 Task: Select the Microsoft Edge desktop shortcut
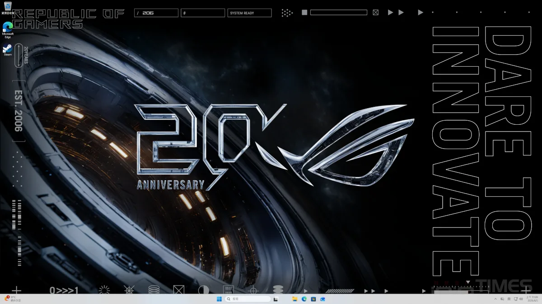click(8, 30)
